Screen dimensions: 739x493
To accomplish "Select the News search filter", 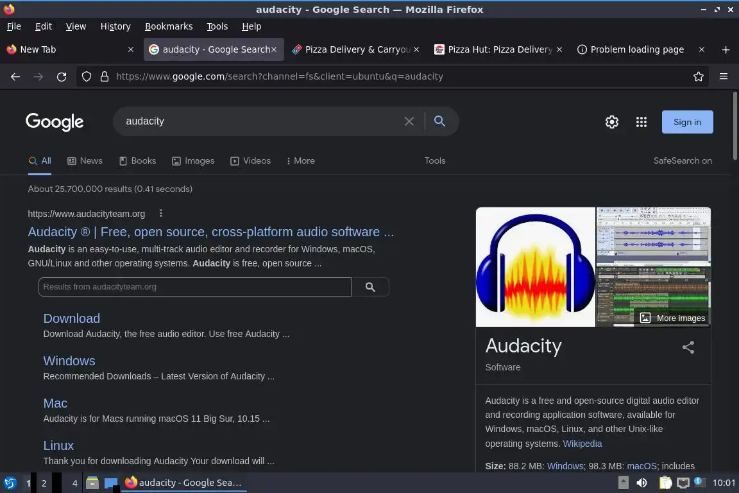I will 85,161.
